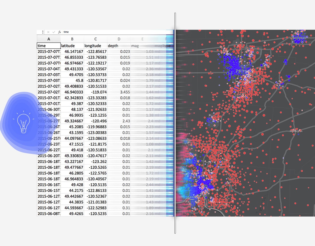This screenshot has width=315, height=246.
Task: Select the cell with depth value 3.455
Action: [x=119, y=92]
